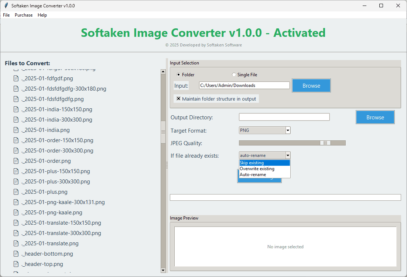Select file name _2025-01-order.png
This screenshot has width=407, height=277.
click(x=46, y=161)
